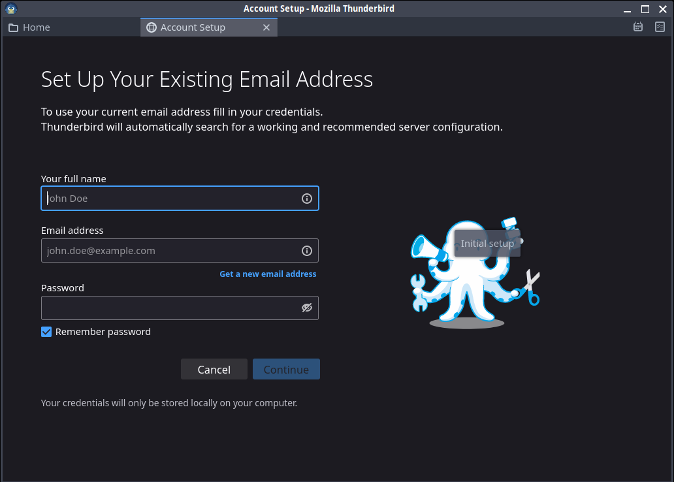Focus the Your full name field
Image resolution: width=674 pixels, height=482 pixels.
(180, 198)
